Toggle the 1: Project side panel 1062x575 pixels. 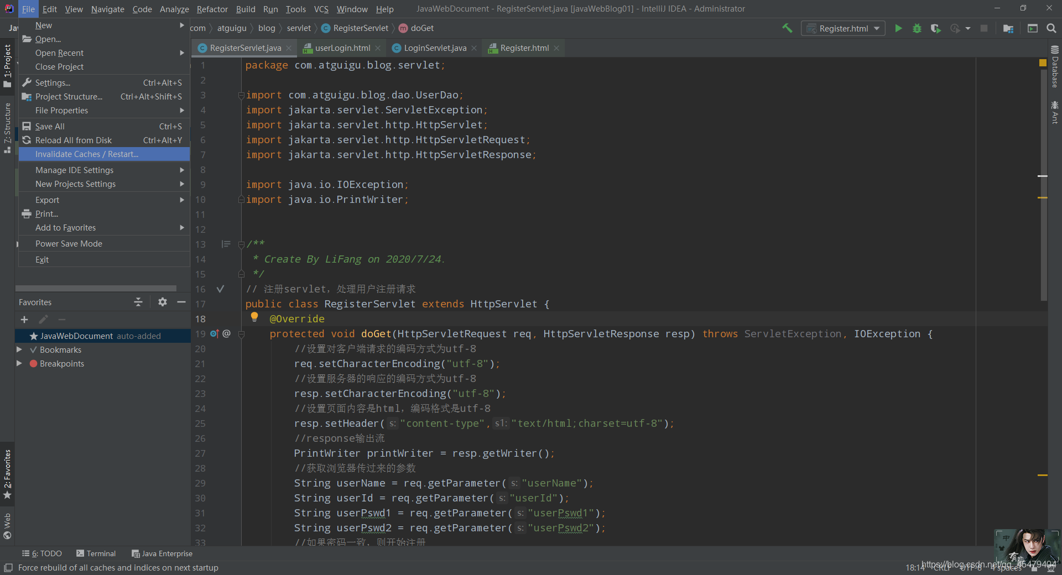coord(7,66)
